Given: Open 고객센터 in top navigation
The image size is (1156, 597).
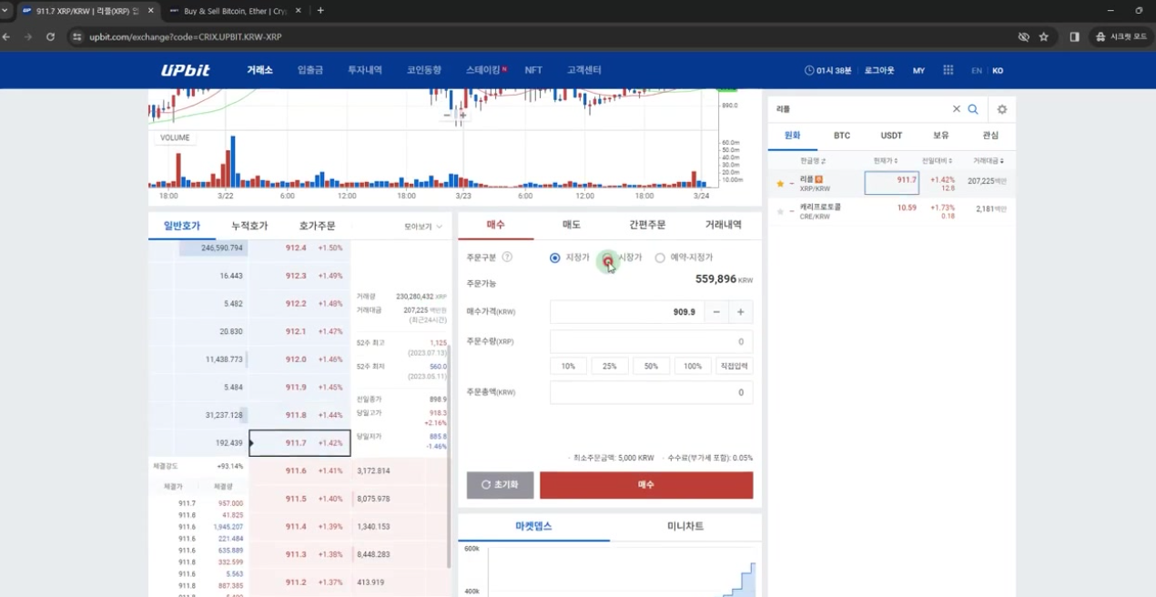Looking at the screenshot, I should pyautogui.click(x=583, y=70).
